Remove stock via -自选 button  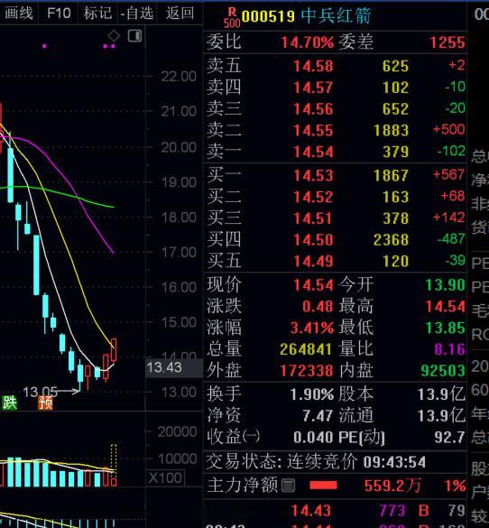click(x=137, y=14)
